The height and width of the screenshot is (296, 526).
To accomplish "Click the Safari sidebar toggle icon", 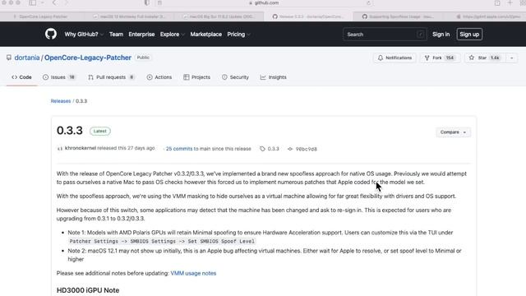I will click(32, 3).
